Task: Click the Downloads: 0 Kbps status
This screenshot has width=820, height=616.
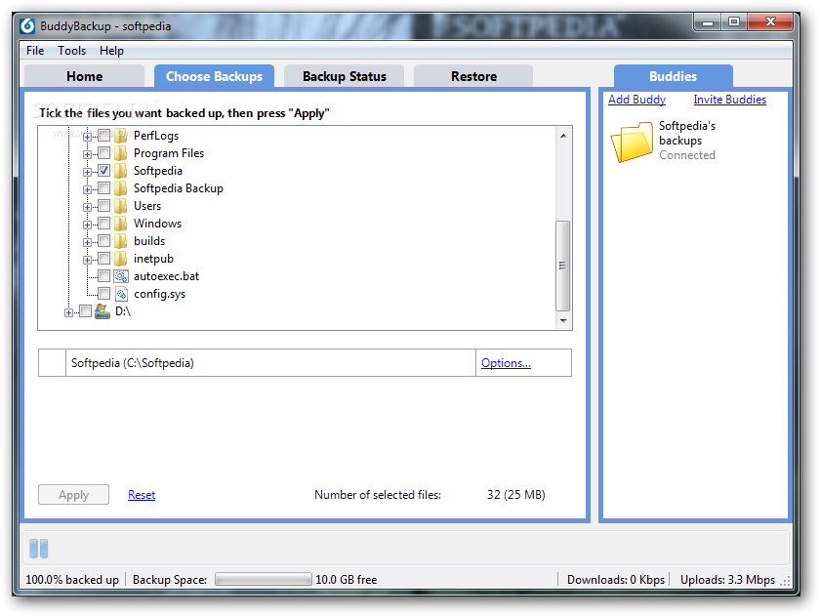Action: point(616,580)
